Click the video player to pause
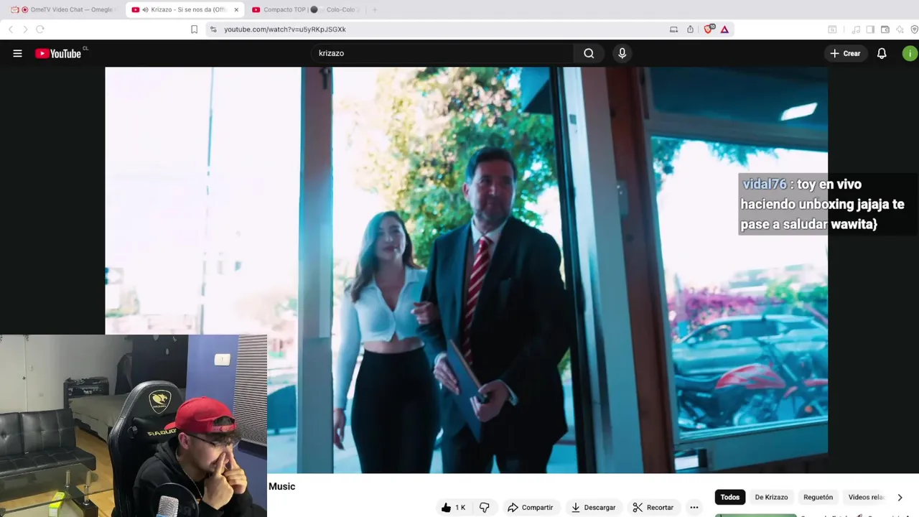 pos(467,270)
